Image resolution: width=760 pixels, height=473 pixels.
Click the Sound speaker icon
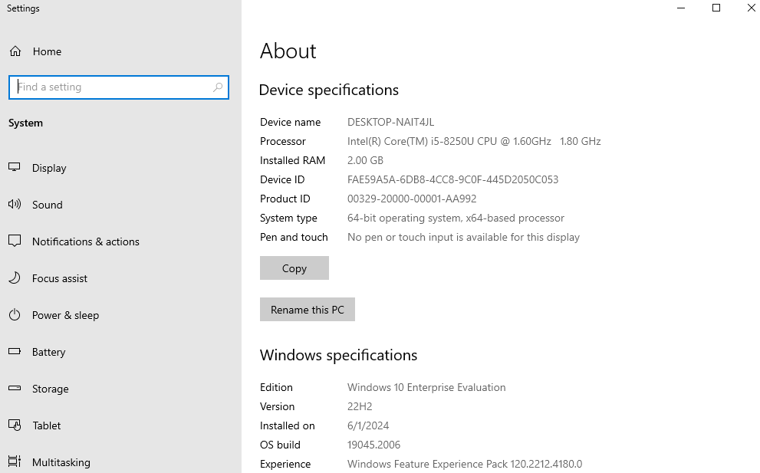[x=15, y=204]
